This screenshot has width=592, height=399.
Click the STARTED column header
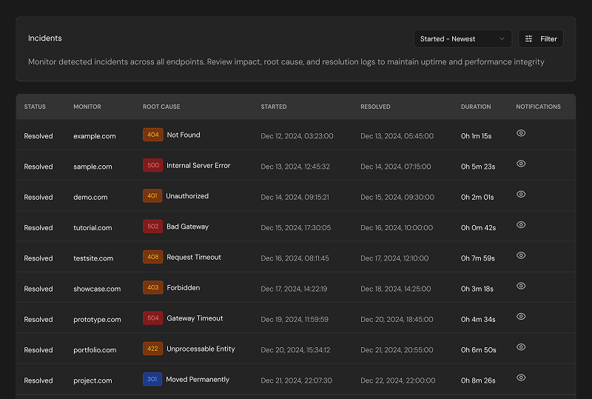pyautogui.click(x=274, y=107)
